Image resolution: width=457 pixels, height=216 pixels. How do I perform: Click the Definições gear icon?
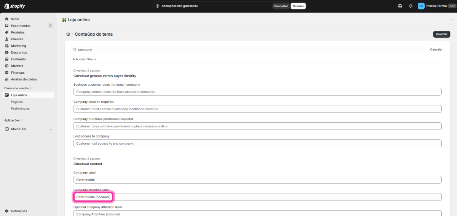7,211
